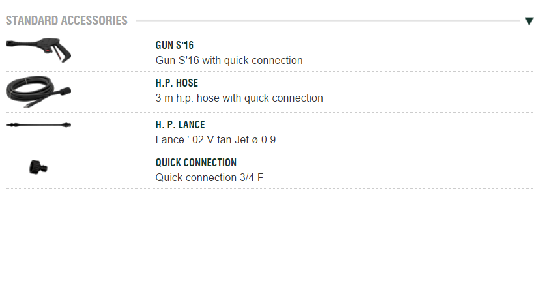Click the H.P. lance image
The width and height of the screenshot is (535, 288).
pos(38,124)
